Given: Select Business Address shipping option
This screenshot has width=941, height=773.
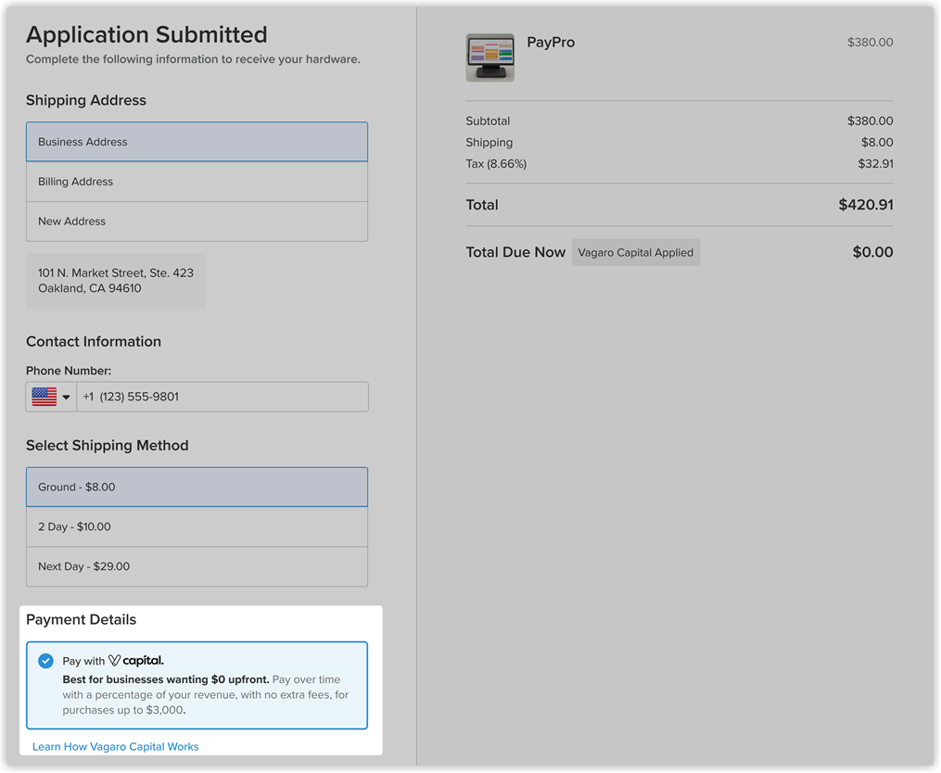Looking at the screenshot, I should click(x=197, y=142).
